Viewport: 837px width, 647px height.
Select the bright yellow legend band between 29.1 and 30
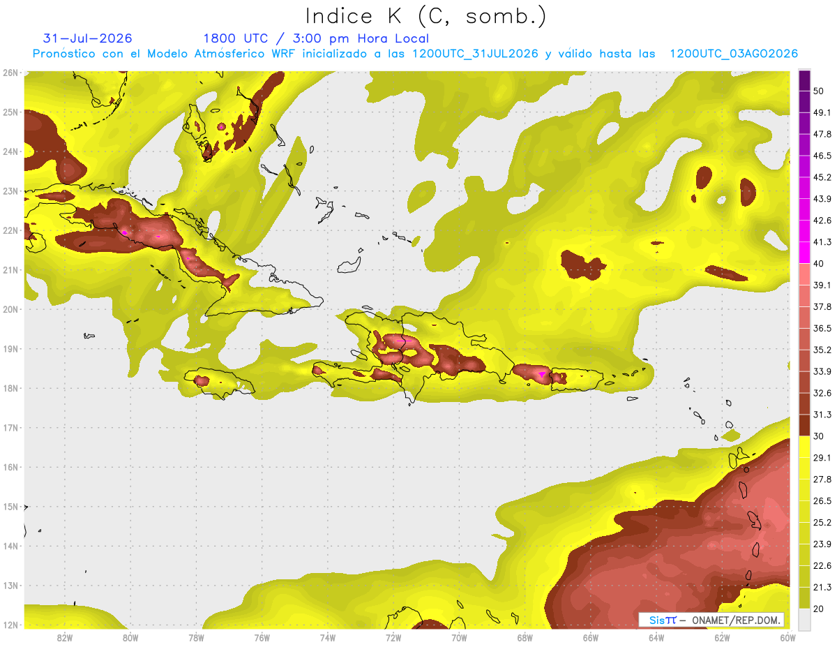click(x=804, y=446)
